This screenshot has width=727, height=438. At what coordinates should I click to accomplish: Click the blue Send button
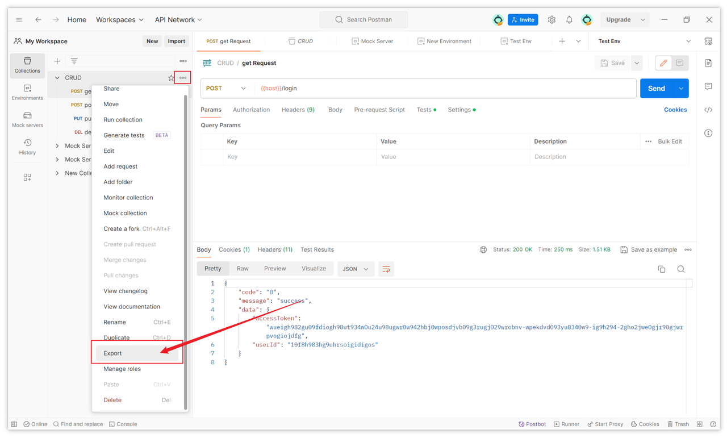[657, 89]
